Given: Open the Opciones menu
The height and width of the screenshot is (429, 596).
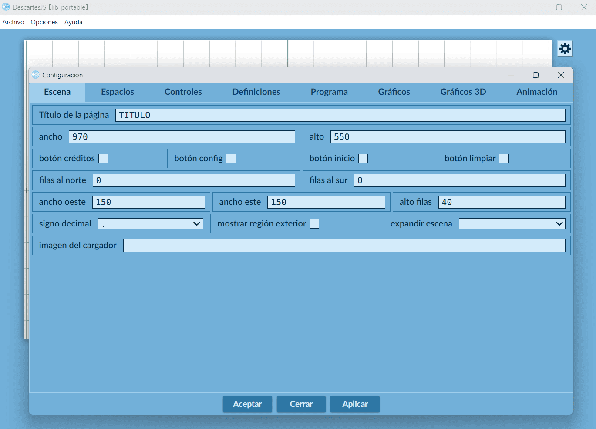Looking at the screenshot, I should click(44, 22).
